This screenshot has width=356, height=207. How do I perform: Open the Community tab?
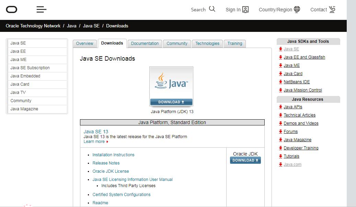[x=177, y=44]
